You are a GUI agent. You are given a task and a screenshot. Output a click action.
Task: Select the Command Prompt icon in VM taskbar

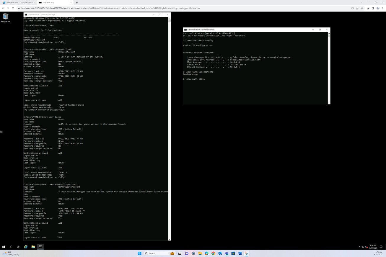point(40,247)
